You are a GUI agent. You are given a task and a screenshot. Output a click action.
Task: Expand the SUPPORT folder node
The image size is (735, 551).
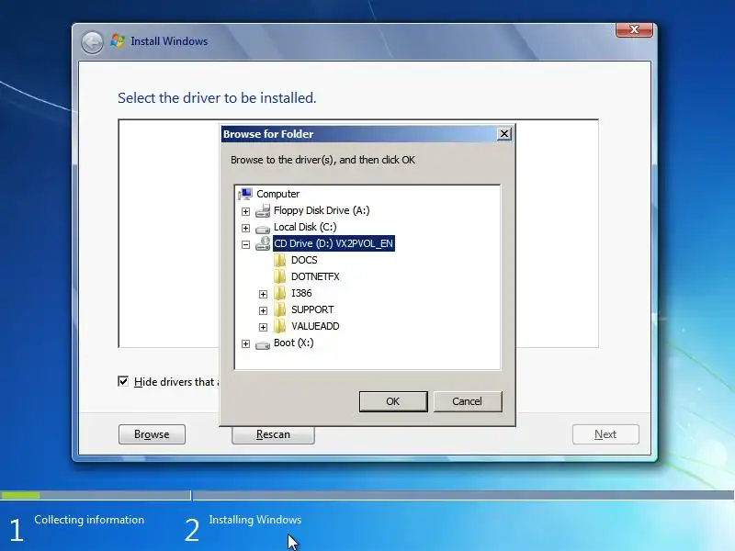coord(263,310)
